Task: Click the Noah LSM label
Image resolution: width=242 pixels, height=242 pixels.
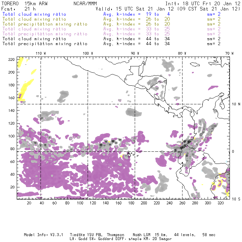Action: coord(142,235)
